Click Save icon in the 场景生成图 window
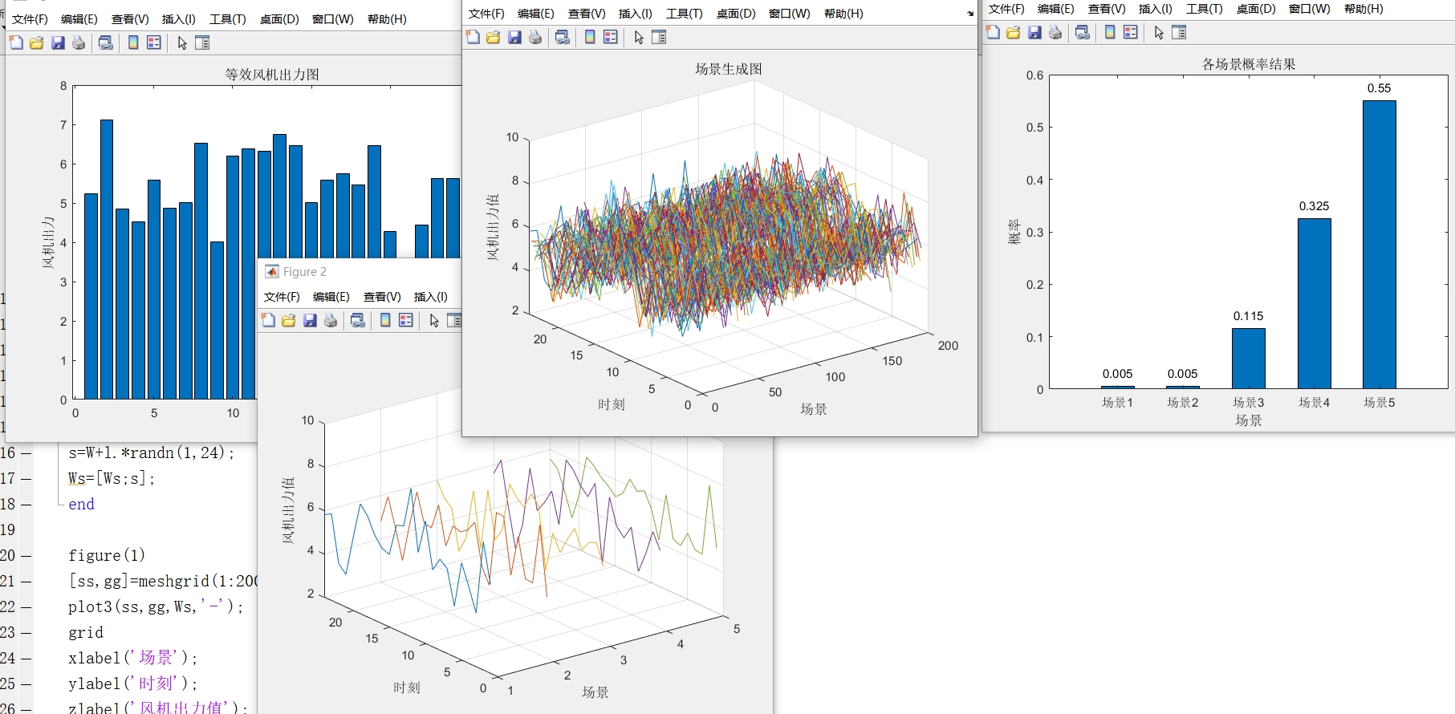 514,37
